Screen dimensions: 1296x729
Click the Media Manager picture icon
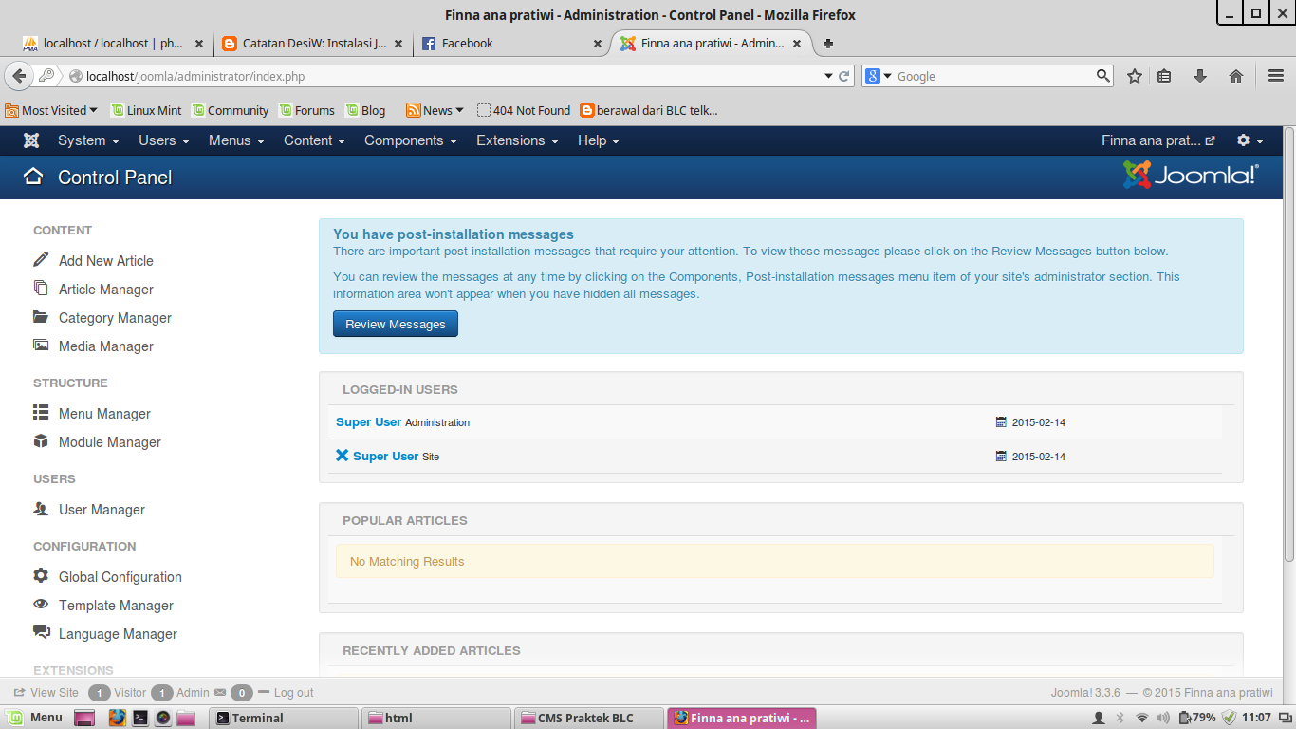(41, 346)
